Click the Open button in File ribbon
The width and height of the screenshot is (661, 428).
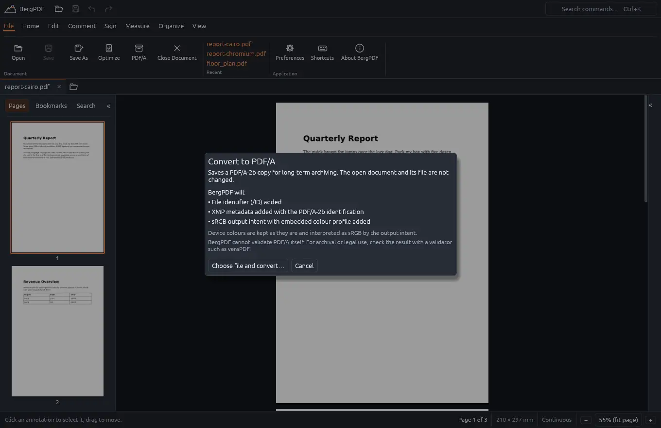tap(18, 53)
